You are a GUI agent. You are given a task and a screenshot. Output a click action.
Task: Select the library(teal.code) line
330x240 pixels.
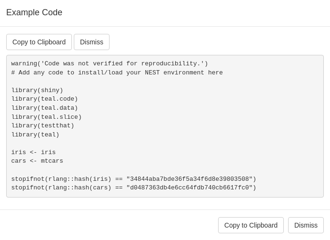click(44, 99)
